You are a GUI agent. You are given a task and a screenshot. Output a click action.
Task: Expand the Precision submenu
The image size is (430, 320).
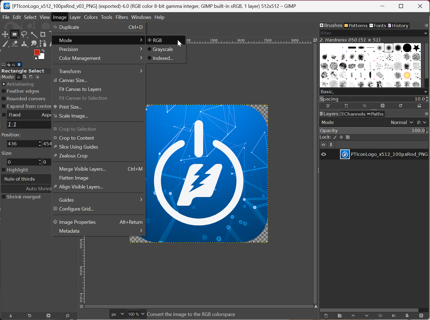[x=99, y=49]
